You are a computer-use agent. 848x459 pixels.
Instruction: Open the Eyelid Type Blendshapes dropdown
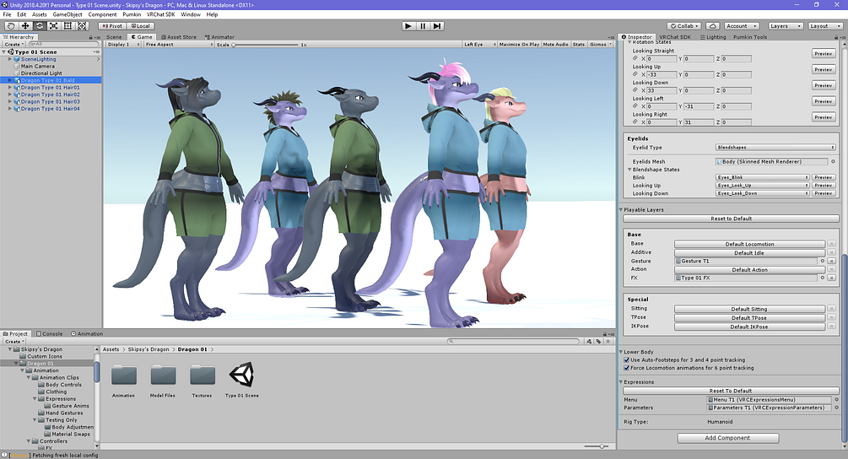(775, 148)
